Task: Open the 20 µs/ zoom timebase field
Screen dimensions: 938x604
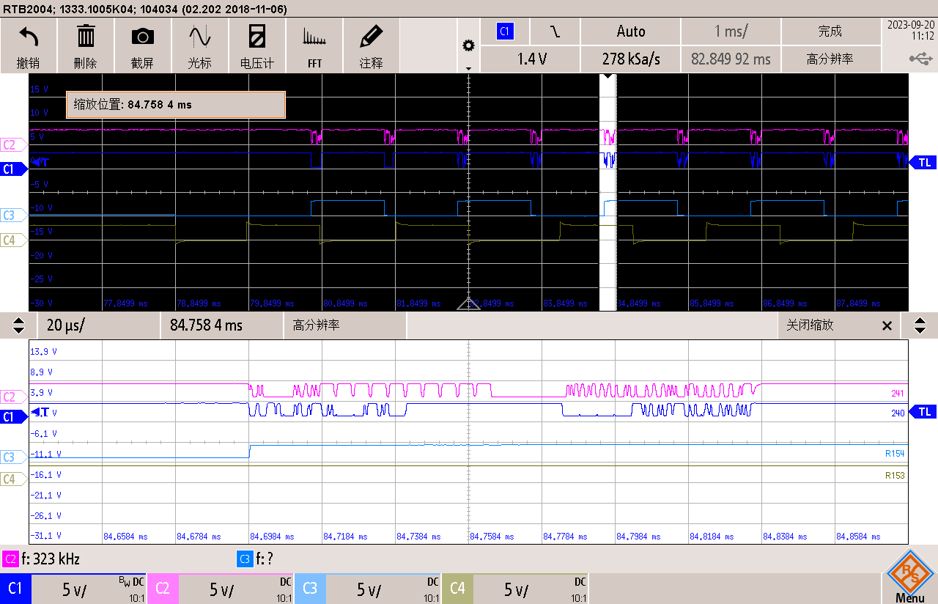Action: click(98, 325)
